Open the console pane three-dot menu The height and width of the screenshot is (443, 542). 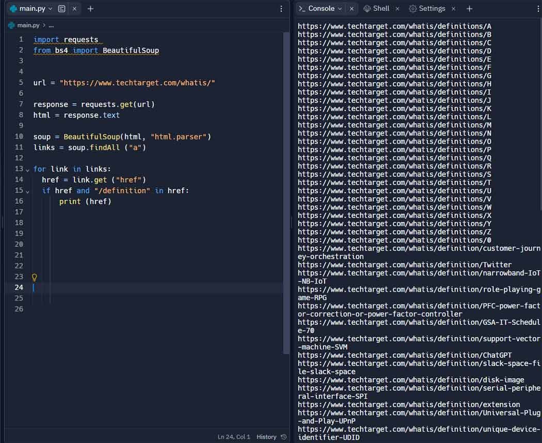pos(534,9)
